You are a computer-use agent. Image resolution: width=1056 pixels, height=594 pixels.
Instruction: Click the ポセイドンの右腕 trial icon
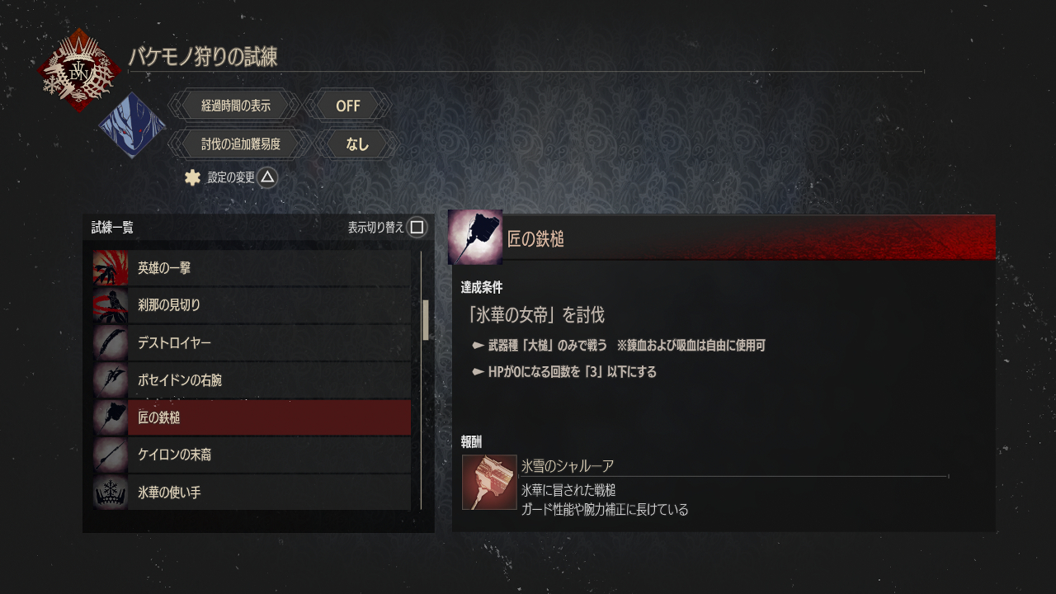(111, 380)
